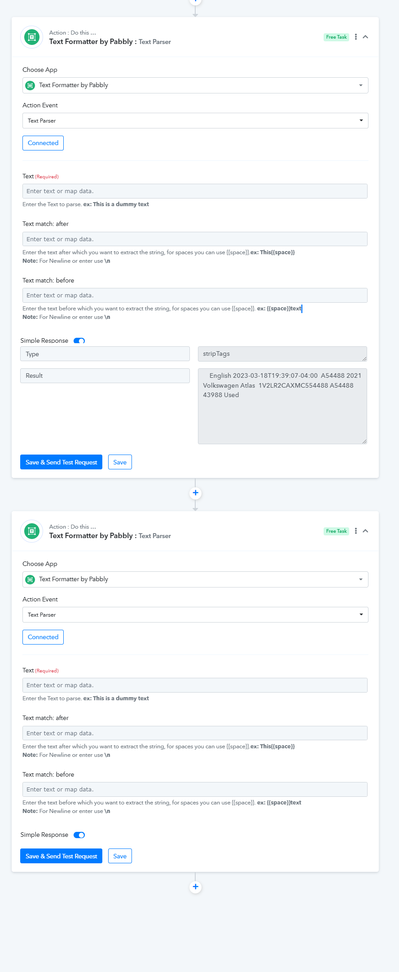Screen dimensions: 399x972
Task: Click Connected button in second action
Action: [43, 637]
